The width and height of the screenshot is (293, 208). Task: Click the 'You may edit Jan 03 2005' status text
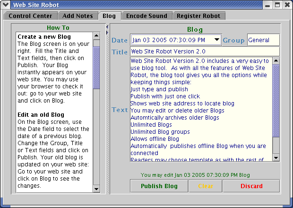(195, 175)
